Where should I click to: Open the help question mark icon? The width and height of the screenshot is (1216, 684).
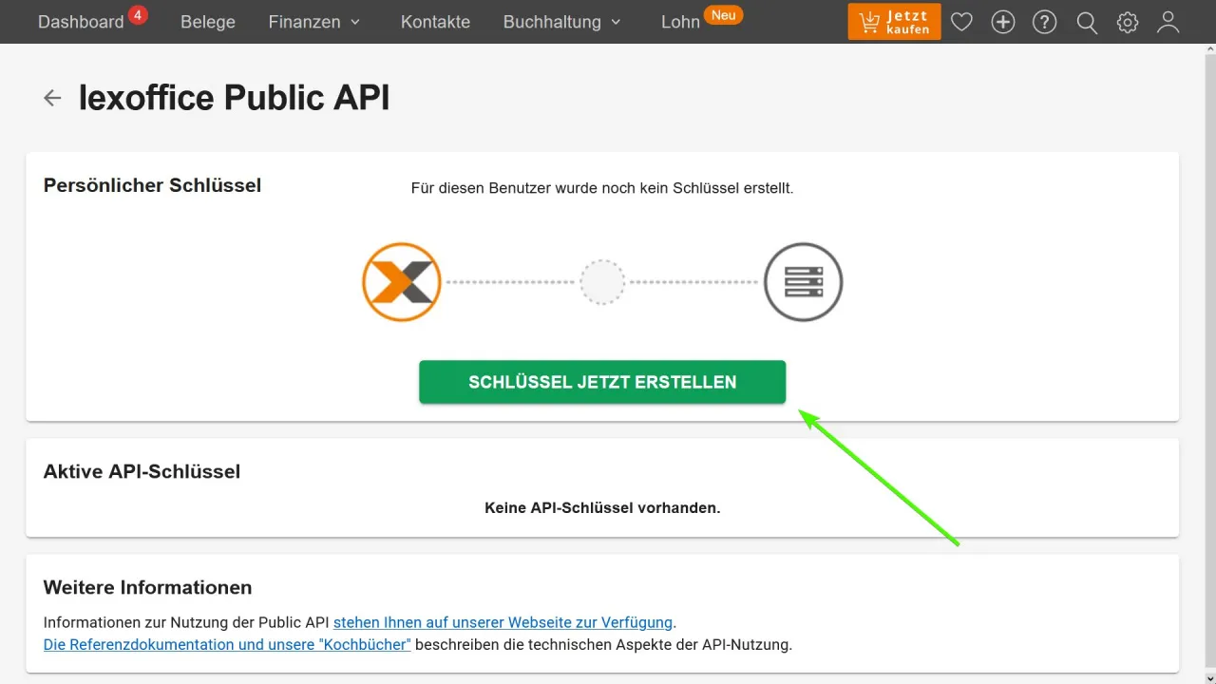(x=1044, y=22)
